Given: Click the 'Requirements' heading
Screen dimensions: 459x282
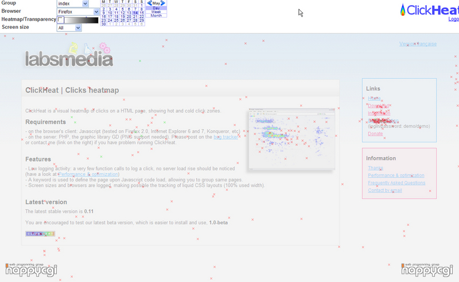Looking at the screenshot, I should click(46, 122).
